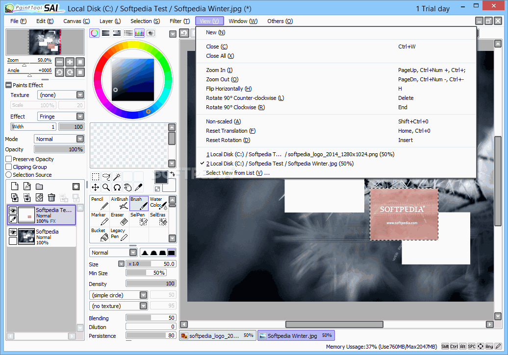This screenshot has width=508, height=355.
Task: Click the navigator preview thumbnail
Action: tap(45, 42)
